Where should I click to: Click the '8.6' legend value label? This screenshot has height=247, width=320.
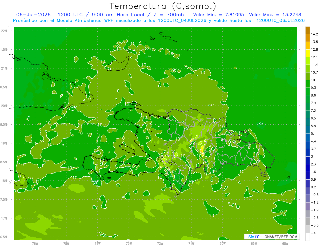[314, 95]
